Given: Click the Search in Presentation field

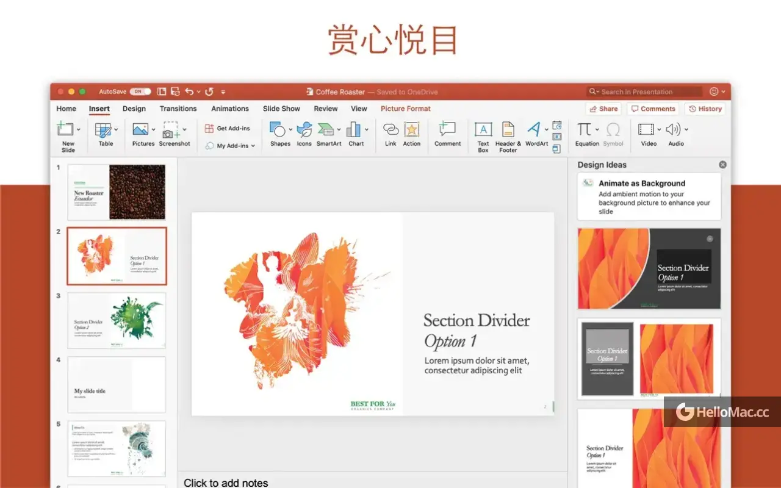Looking at the screenshot, I should [x=644, y=91].
